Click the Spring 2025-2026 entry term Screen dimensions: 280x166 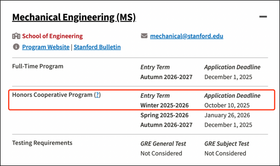(x=164, y=115)
